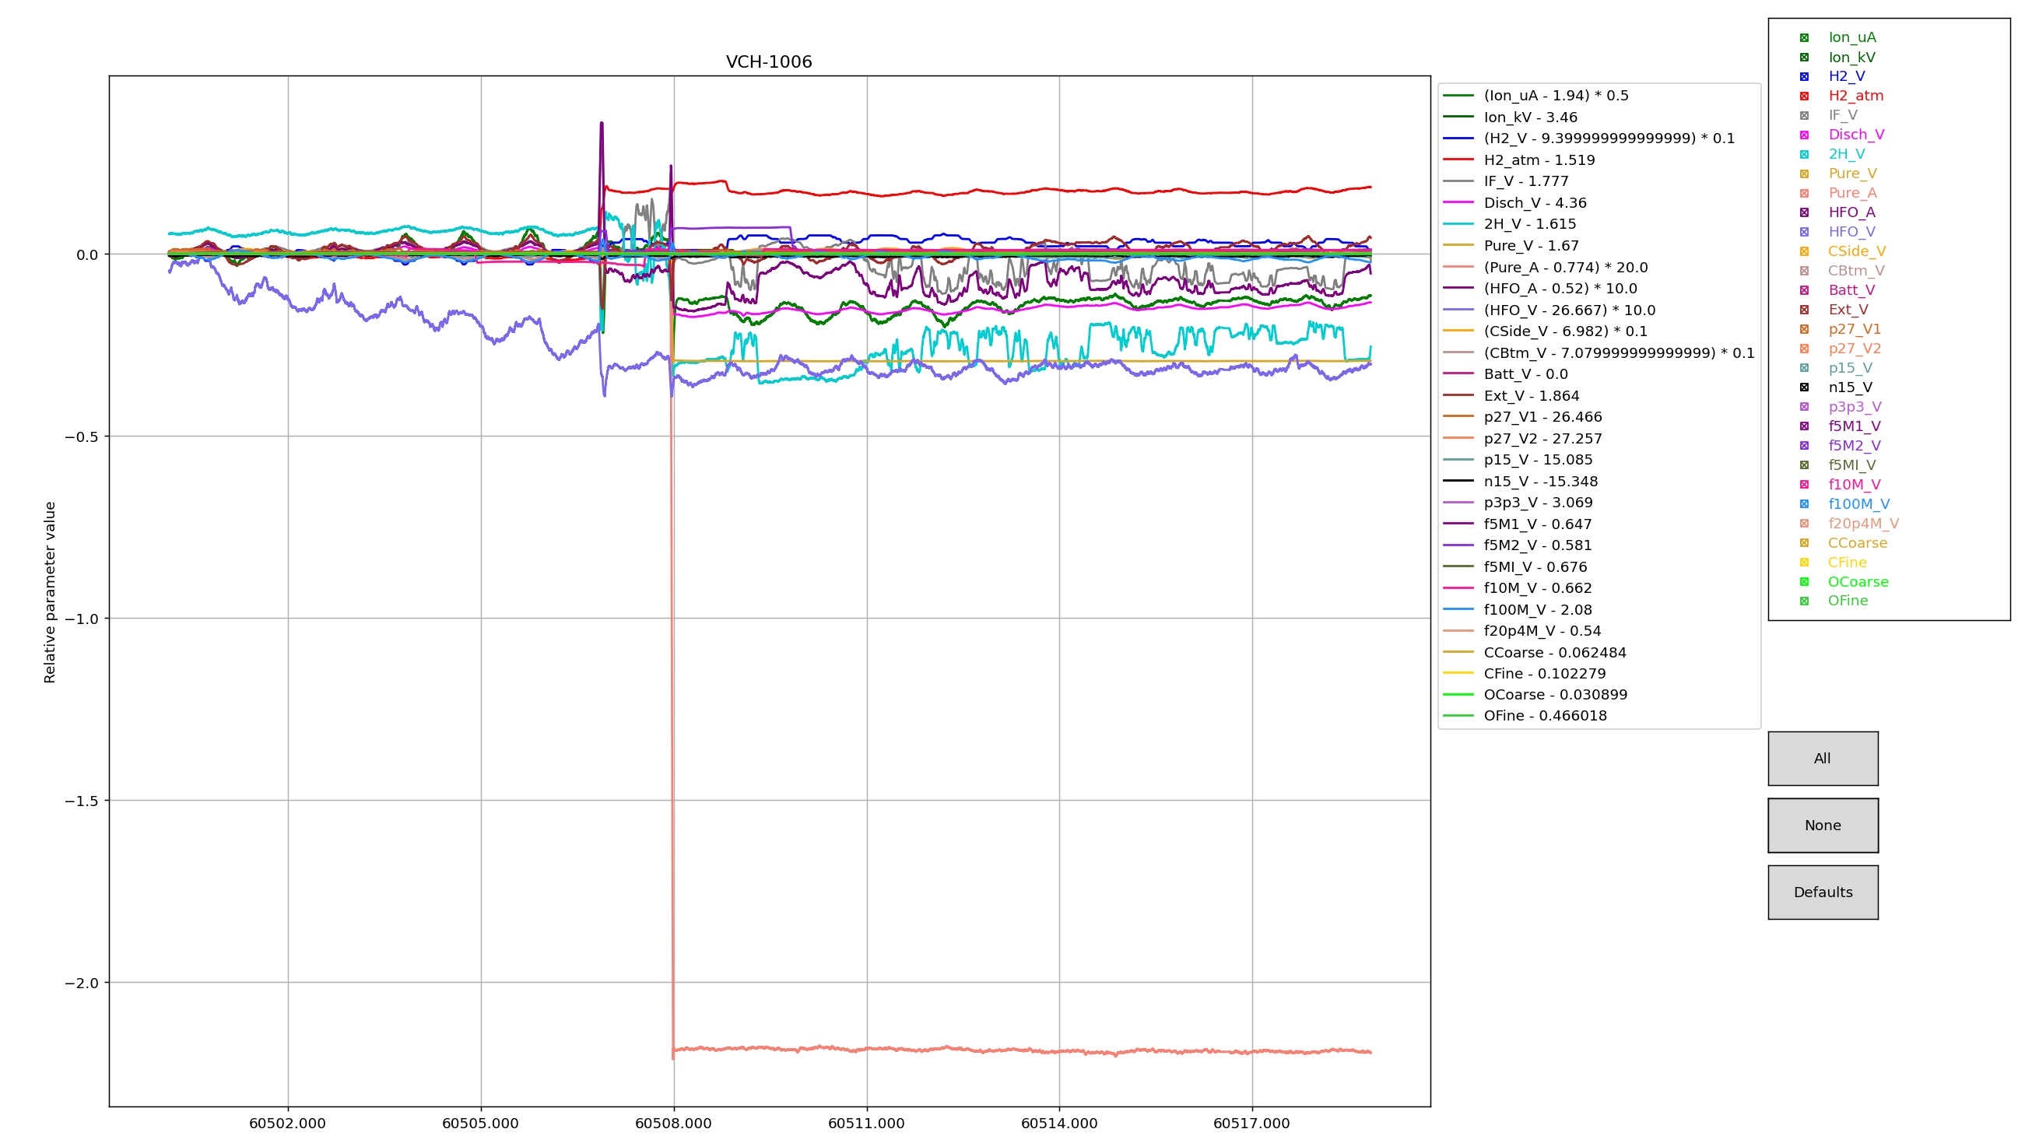Toggle the f5MI_V checkbox

tap(1804, 465)
